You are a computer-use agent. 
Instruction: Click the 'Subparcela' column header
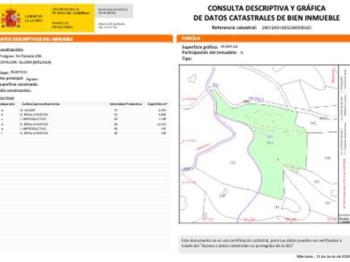(7, 104)
